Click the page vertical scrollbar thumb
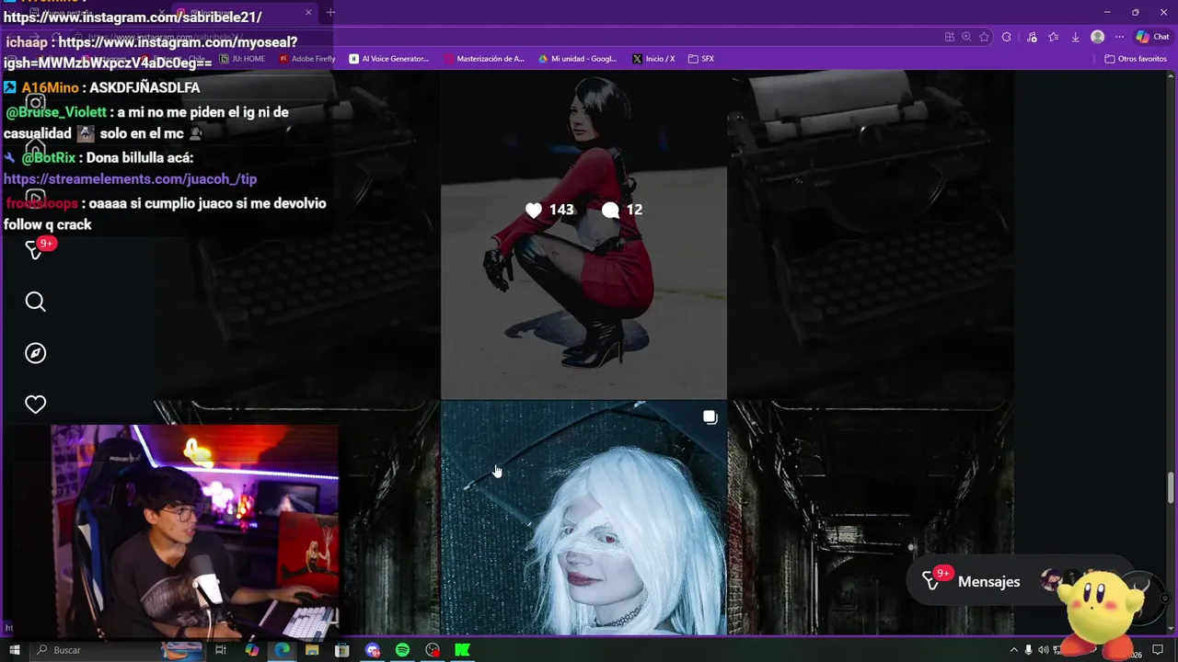Viewport: 1178px width, 662px height. pyautogui.click(x=1172, y=487)
